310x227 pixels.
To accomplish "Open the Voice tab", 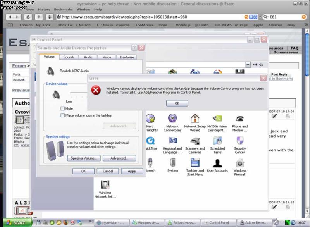I will (107, 57).
